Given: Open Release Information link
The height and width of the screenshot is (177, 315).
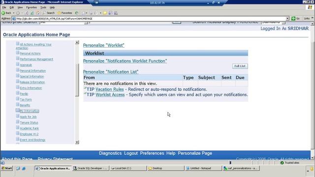Looking at the screenshot, I should [x=32, y=82].
